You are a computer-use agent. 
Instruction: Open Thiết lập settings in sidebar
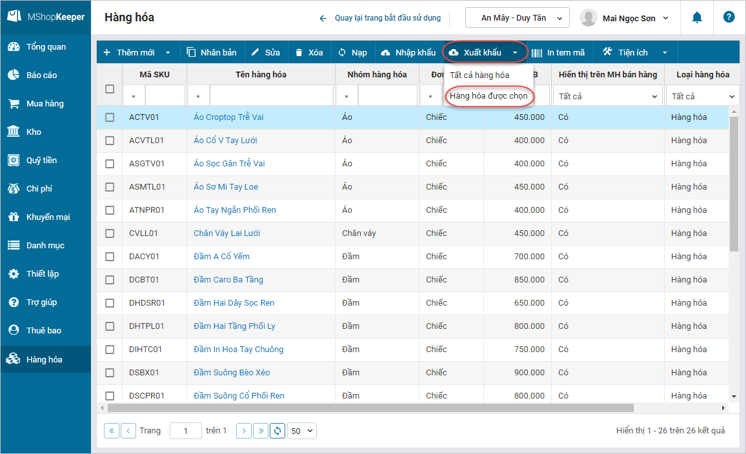[x=42, y=274]
